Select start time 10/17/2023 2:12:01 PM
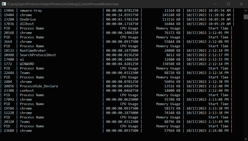 coord(207,33)
